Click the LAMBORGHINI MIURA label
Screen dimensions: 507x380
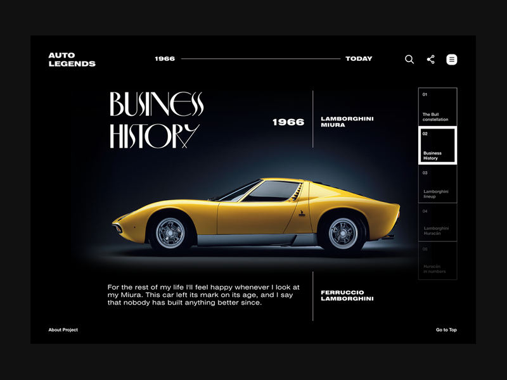[x=347, y=122]
